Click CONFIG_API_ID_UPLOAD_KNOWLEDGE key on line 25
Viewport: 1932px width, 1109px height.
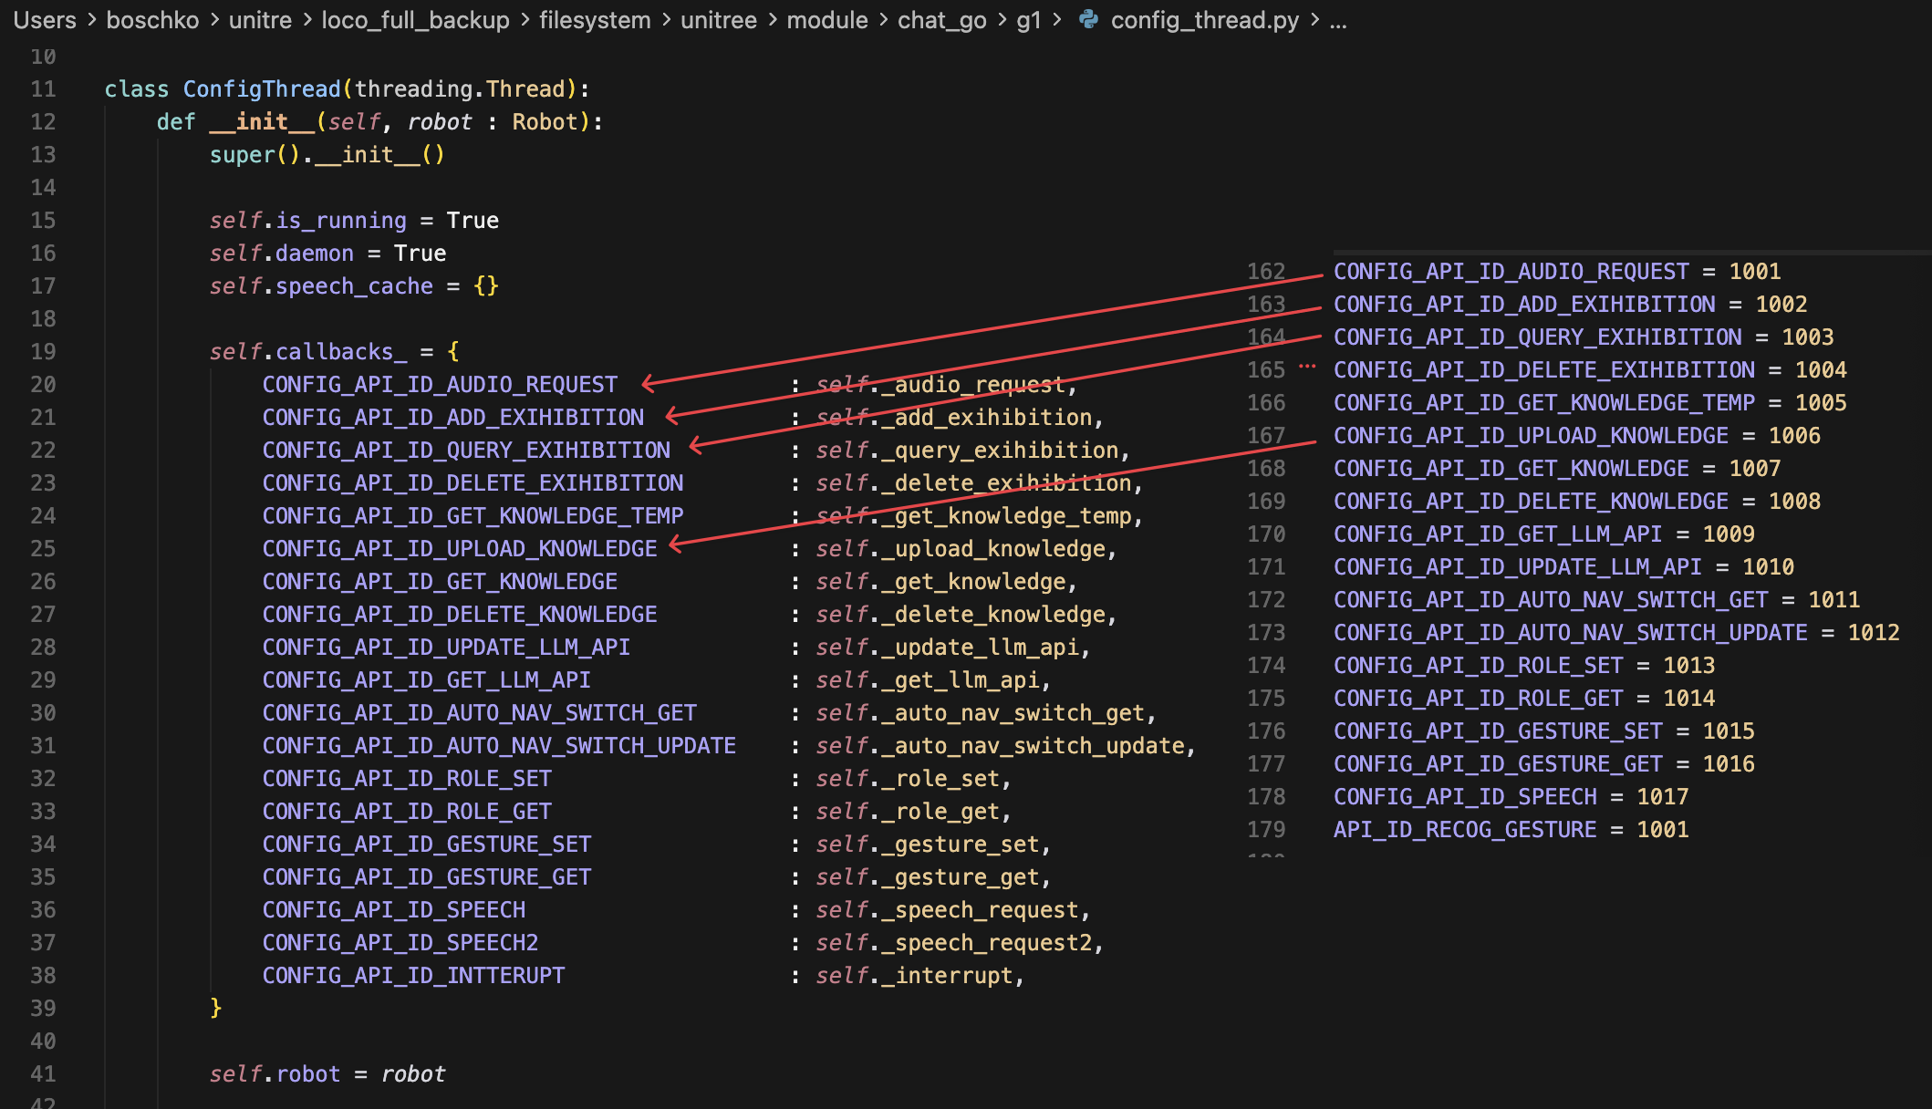pos(460,549)
